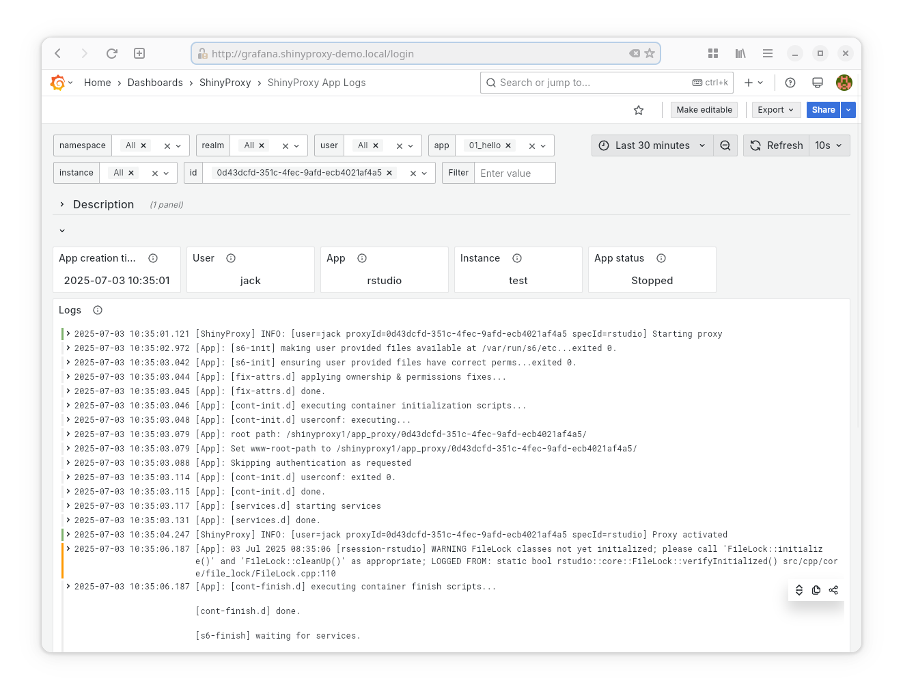903x698 pixels.
Task: Open Share options dropdown arrow
Action: coord(848,110)
